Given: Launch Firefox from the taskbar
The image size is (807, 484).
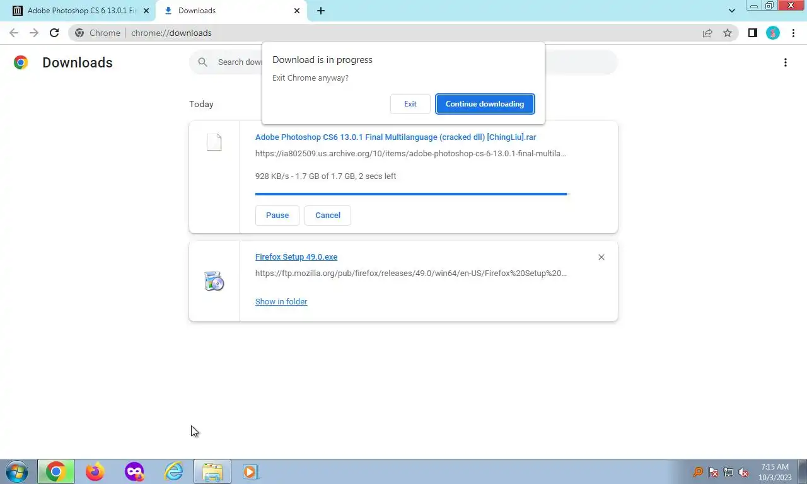Looking at the screenshot, I should click(95, 471).
